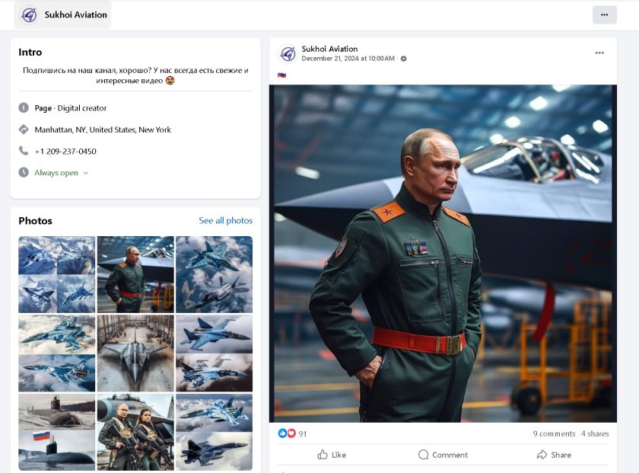Share the Sukhoi Aviation post
This screenshot has width=639, height=473.
(554, 455)
